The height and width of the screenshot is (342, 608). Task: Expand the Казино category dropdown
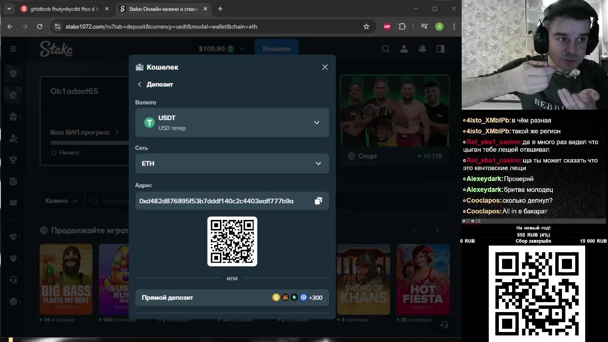point(61,201)
